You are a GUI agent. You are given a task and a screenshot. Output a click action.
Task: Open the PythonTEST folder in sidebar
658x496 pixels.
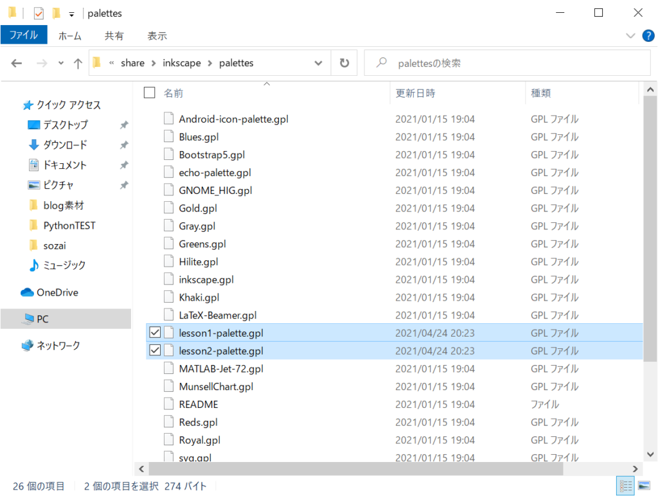tap(62, 226)
